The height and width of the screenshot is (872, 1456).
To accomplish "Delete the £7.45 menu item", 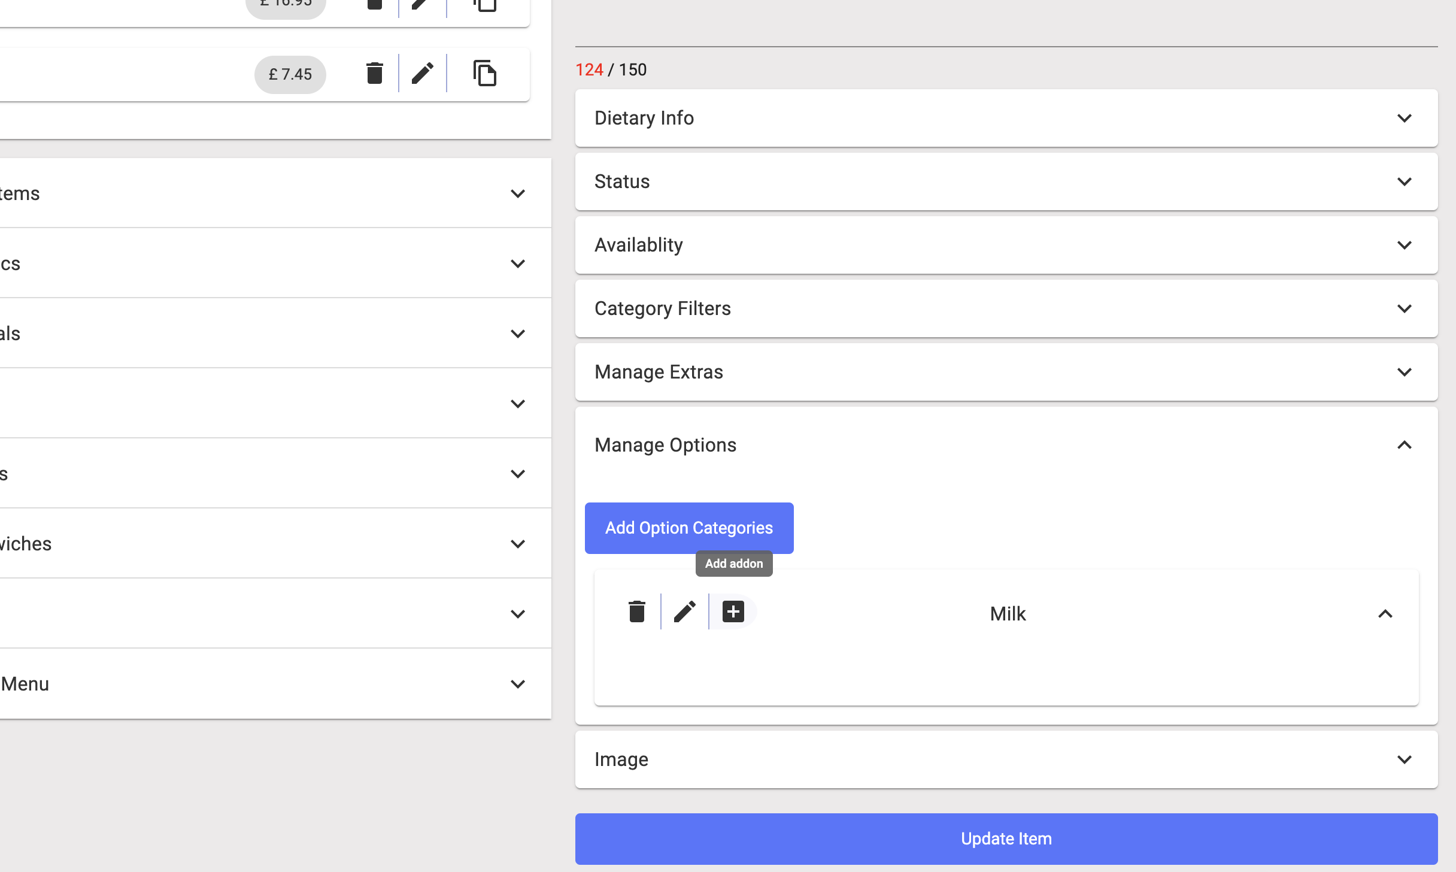I will coord(374,74).
